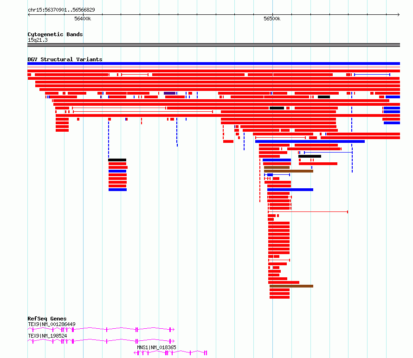The height and width of the screenshot is (358, 413).
Task: Click the 15q21.3 band label
Action: pos(38,40)
